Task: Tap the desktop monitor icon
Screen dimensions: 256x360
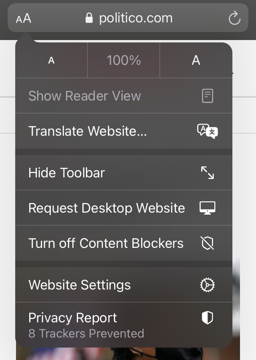Action: [207, 208]
